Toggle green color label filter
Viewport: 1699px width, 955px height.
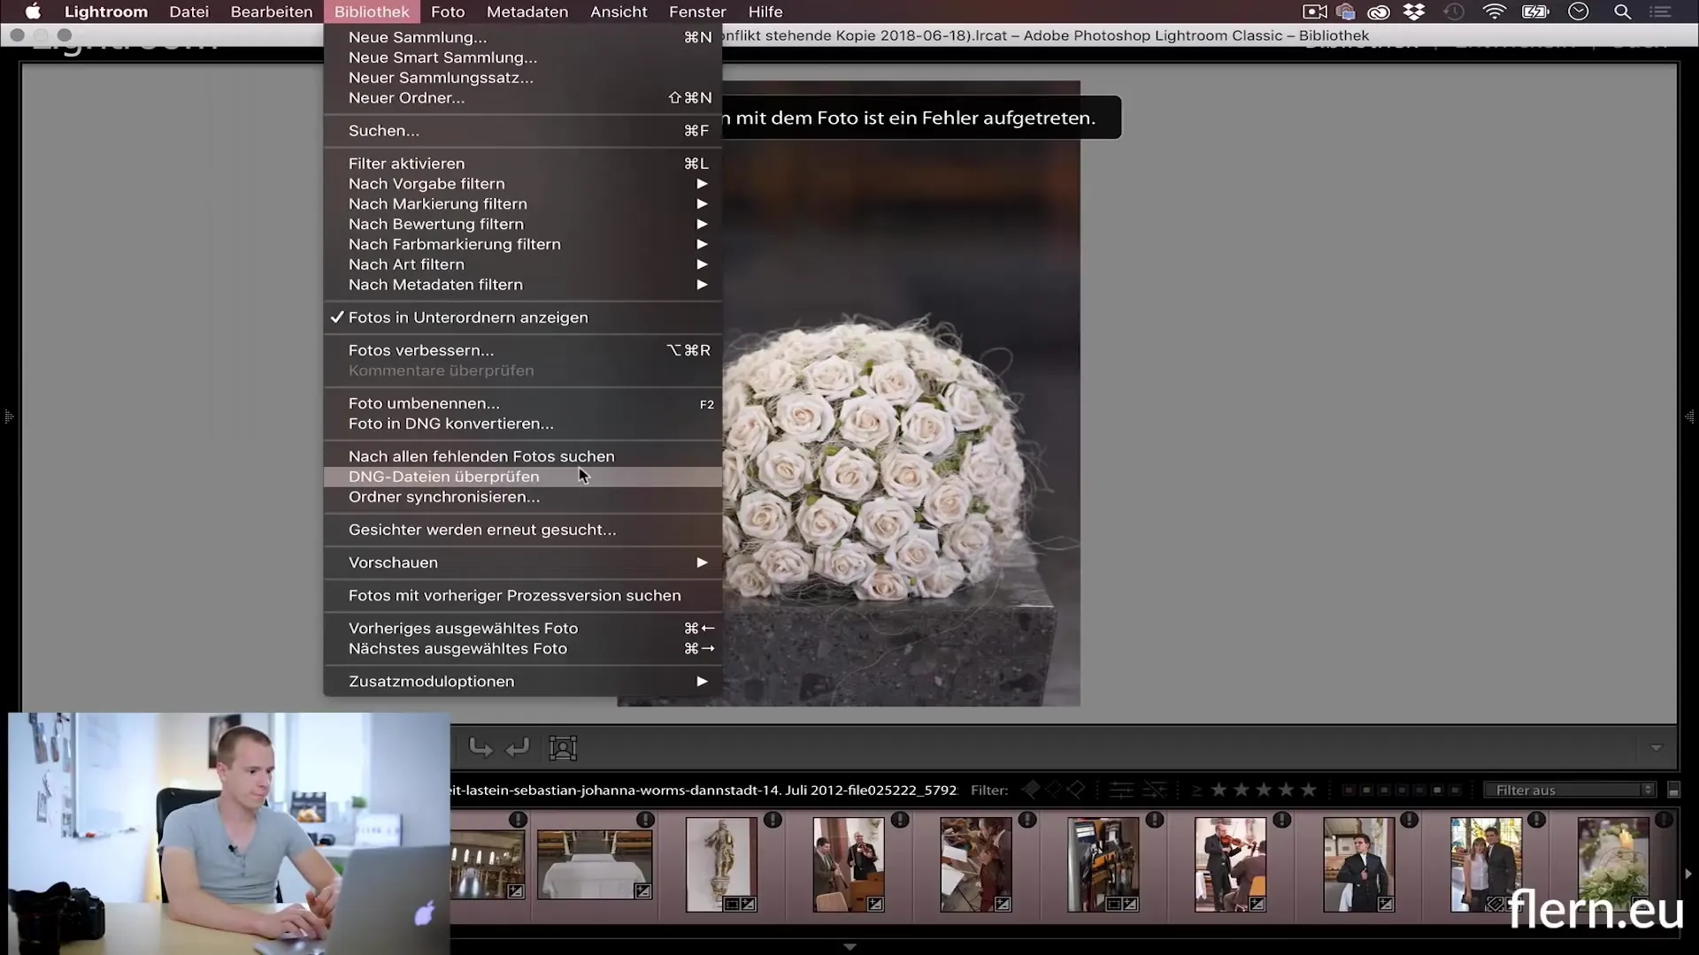(x=1384, y=790)
